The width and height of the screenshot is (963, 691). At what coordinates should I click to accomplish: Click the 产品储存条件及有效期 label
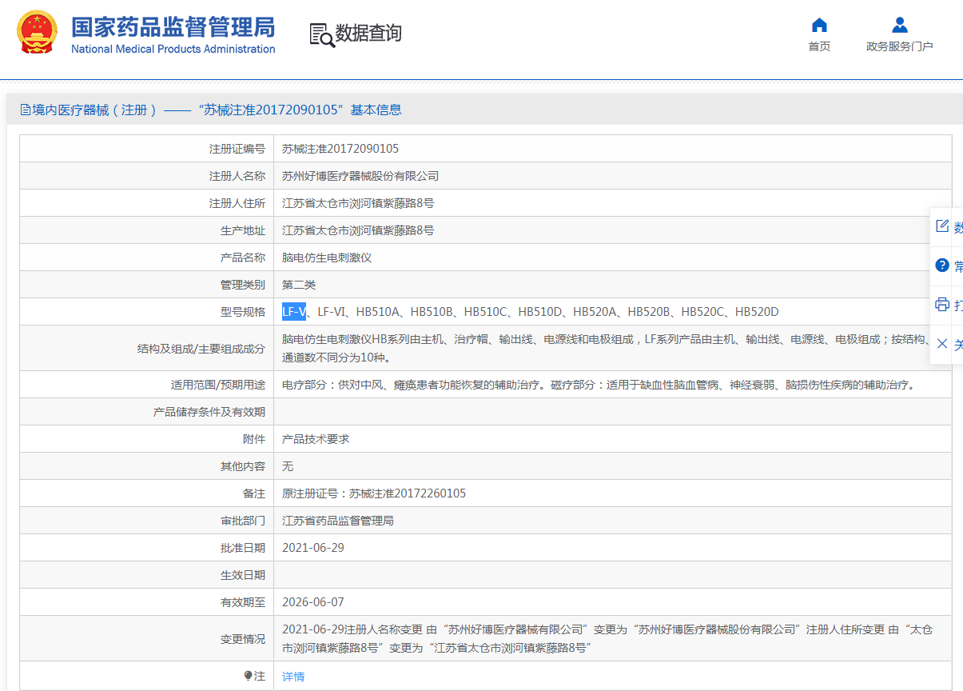point(209,412)
